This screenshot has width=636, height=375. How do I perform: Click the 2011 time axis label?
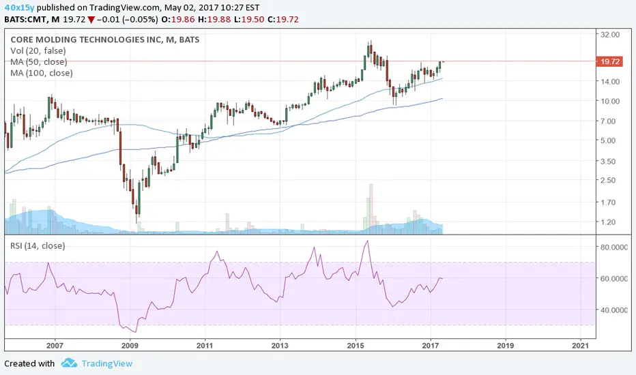click(x=205, y=346)
